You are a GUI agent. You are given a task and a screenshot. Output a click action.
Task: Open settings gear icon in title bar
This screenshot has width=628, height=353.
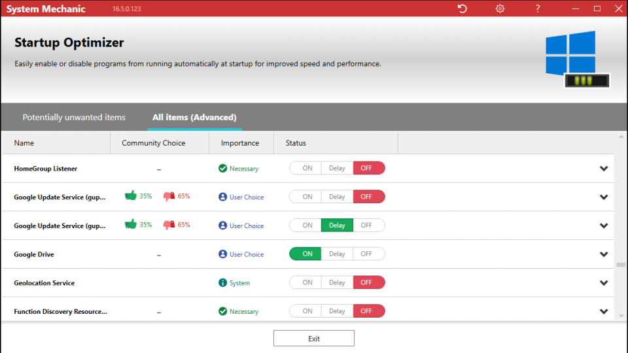500,8
